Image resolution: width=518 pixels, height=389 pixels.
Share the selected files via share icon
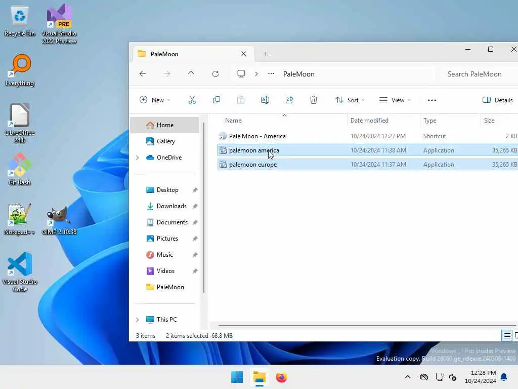[289, 100]
